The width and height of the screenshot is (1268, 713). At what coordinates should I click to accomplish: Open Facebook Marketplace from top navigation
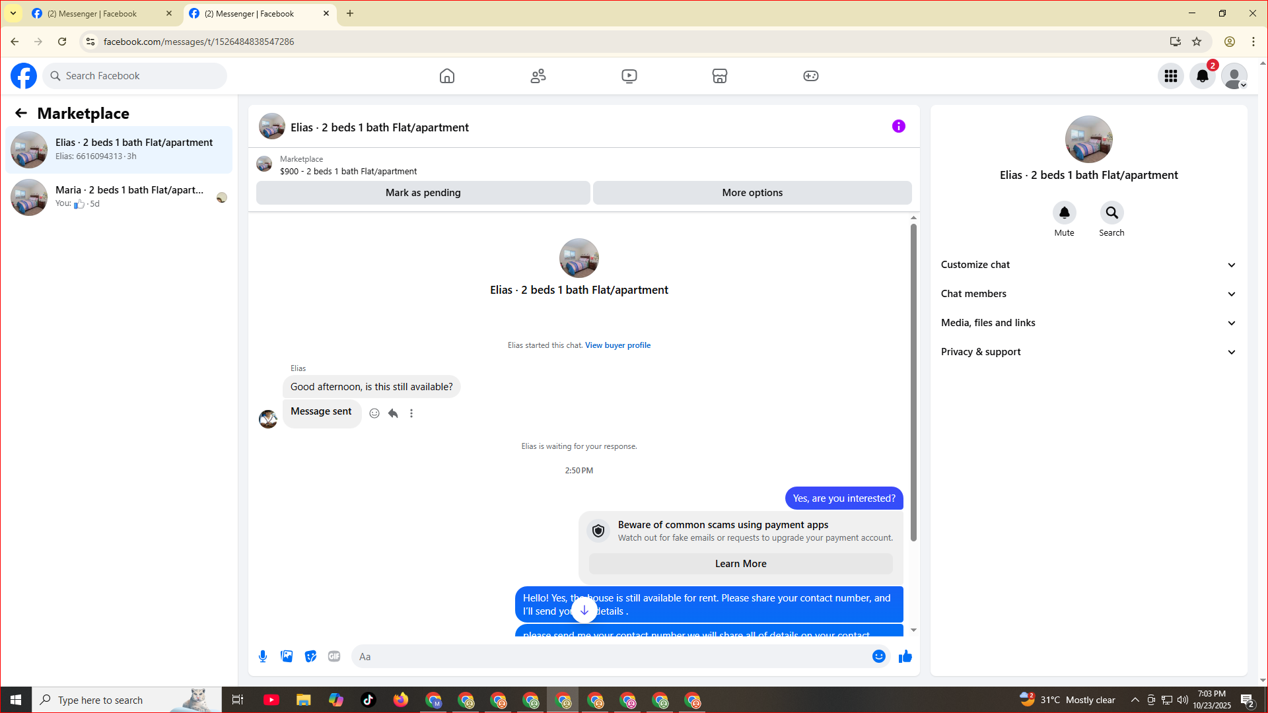tap(719, 76)
